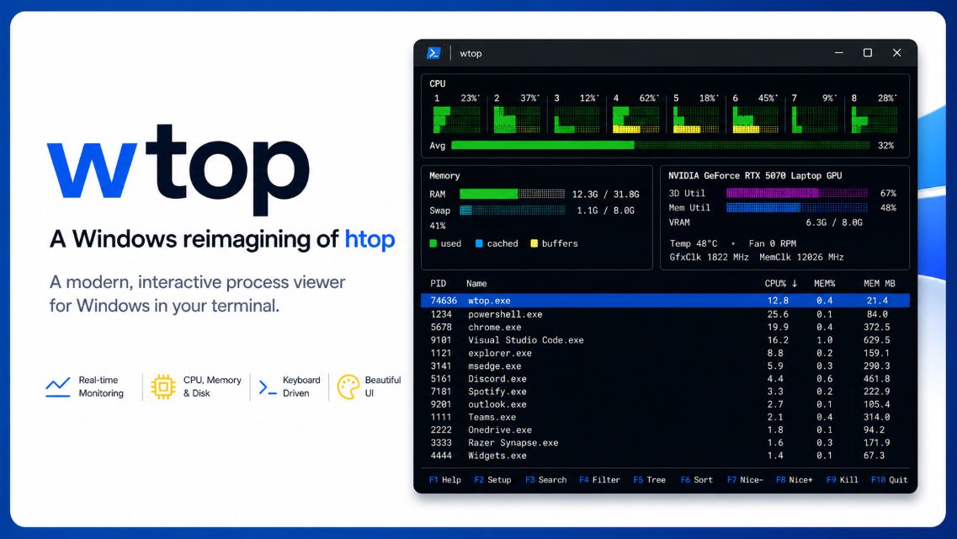Select the Widgets.exe process row
Screen dimensions: 957x539
click(x=665, y=456)
